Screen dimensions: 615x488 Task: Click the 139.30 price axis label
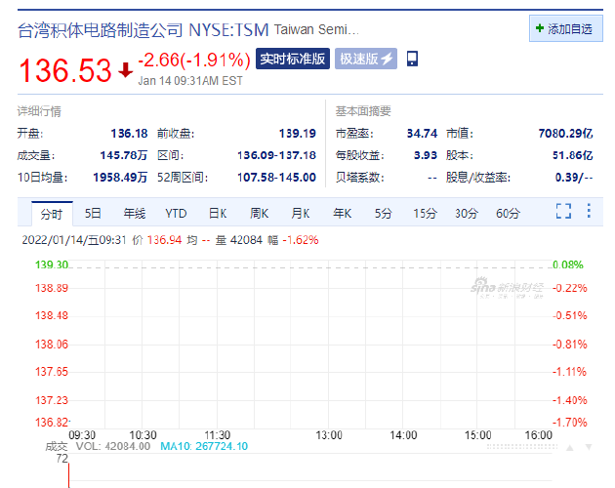point(52,264)
